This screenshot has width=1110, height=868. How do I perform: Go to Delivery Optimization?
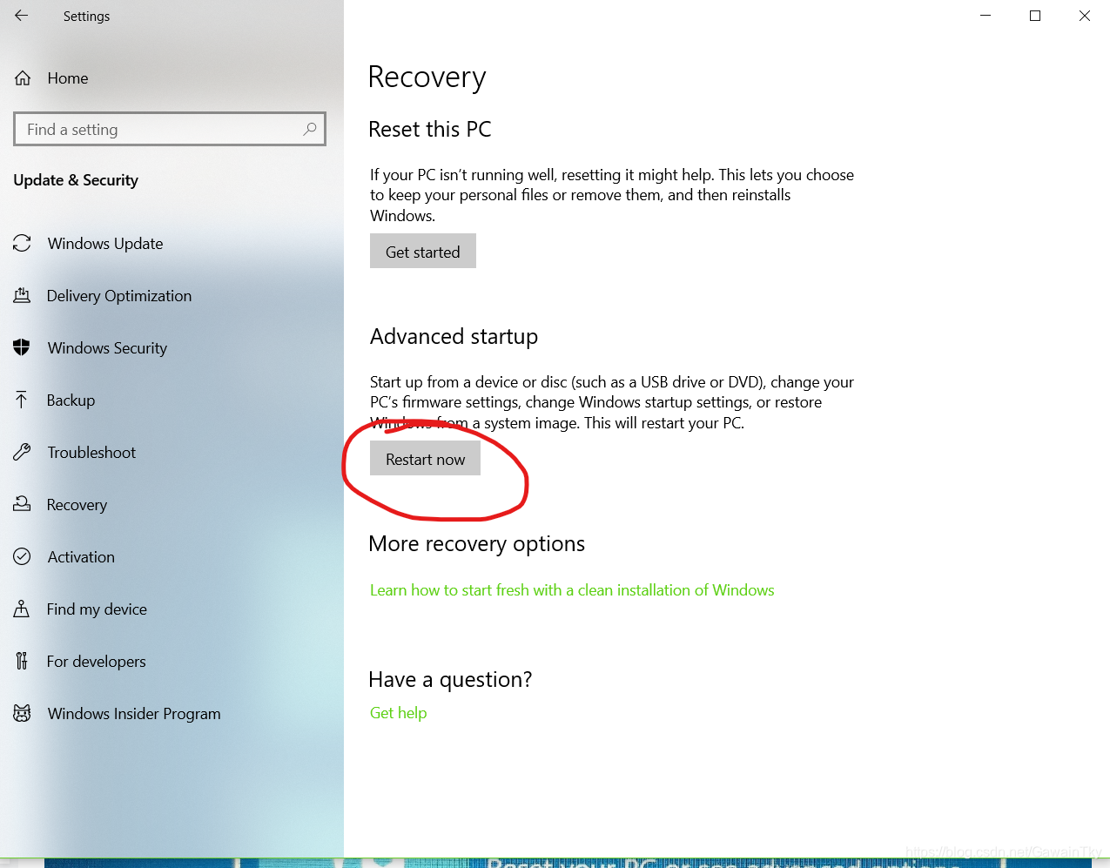[119, 296]
